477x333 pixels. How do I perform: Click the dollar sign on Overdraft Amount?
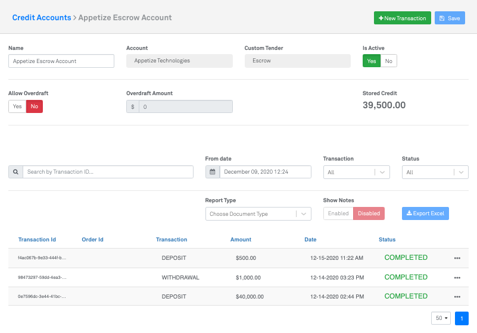(x=133, y=106)
